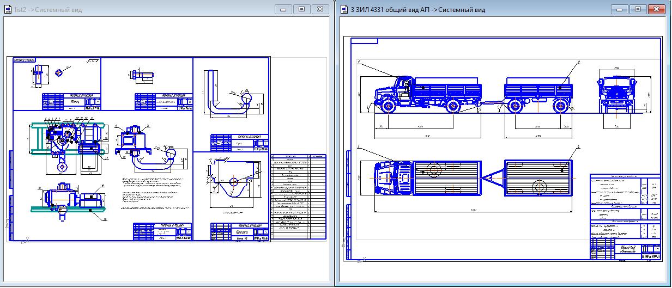Select the trailer top view in ЗИЛ window
The width and height of the screenshot is (672, 288).
[540, 177]
